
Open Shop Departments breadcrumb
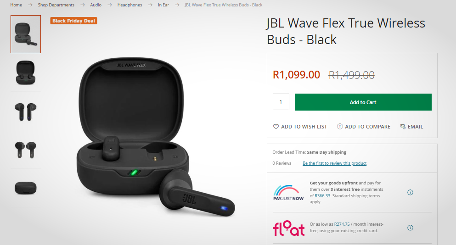56,5
